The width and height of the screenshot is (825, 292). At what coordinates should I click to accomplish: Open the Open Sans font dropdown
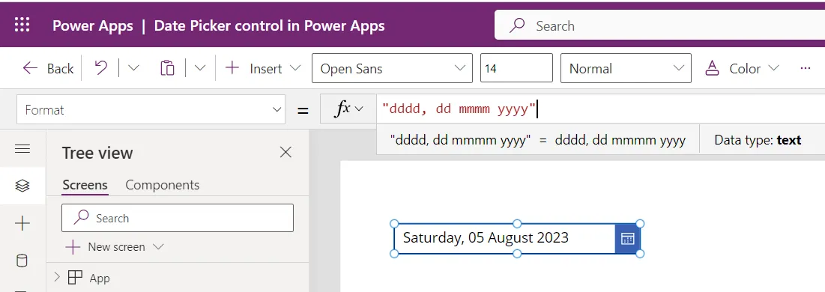coord(392,68)
